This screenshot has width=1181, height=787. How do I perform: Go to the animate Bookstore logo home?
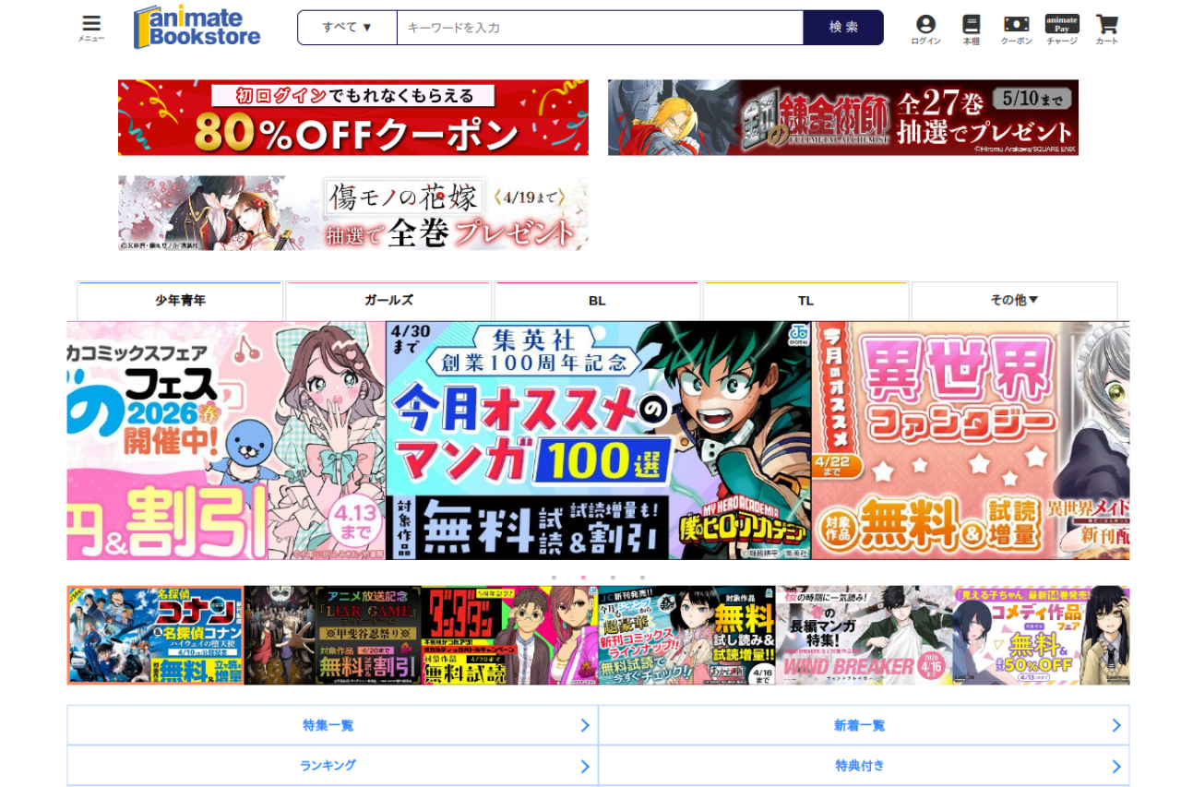[x=197, y=27]
